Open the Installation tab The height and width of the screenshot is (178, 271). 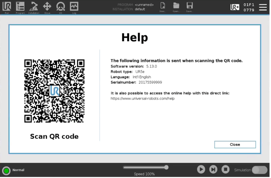coord(34,7)
